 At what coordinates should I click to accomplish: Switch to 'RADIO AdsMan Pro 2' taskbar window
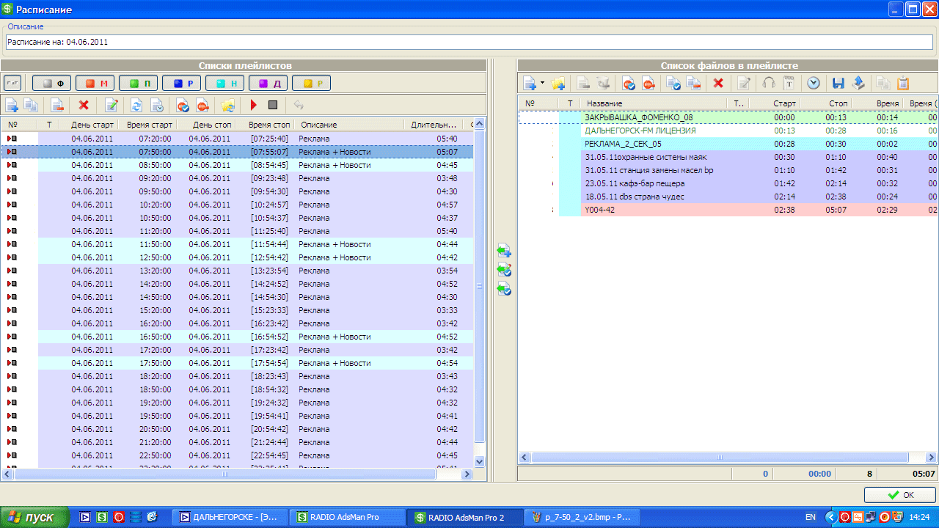click(x=465, y=517)
